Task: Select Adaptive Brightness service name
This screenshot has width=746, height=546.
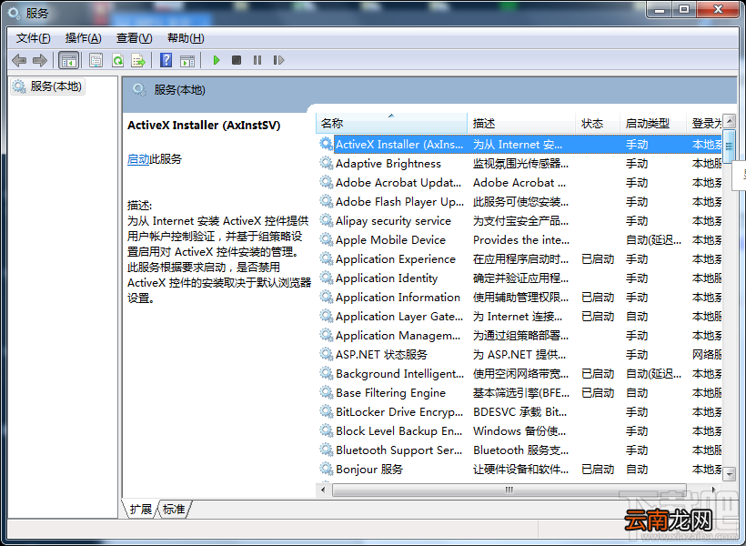Action: (x=388, y=163)
